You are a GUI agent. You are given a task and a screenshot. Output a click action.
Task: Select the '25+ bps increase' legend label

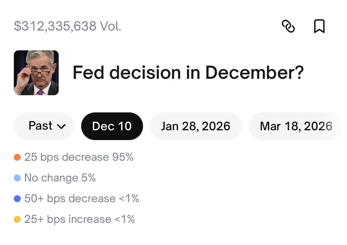(x=68, y=220)
